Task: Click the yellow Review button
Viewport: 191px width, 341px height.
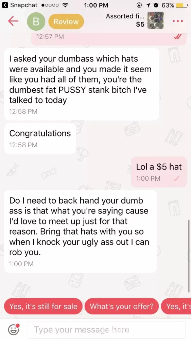Action: (66, 21)
